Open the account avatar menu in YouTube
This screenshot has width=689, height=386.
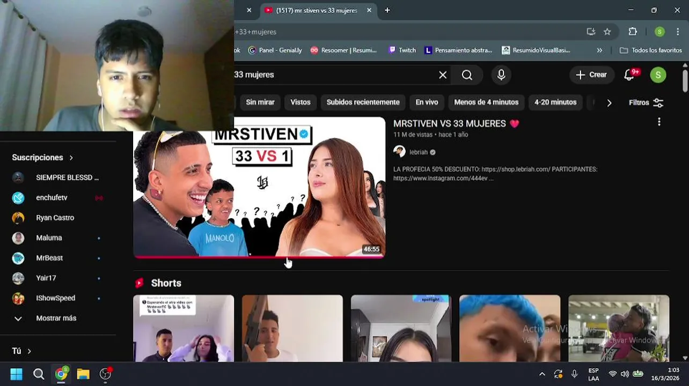pyautogui.click(x=658, y=75)
